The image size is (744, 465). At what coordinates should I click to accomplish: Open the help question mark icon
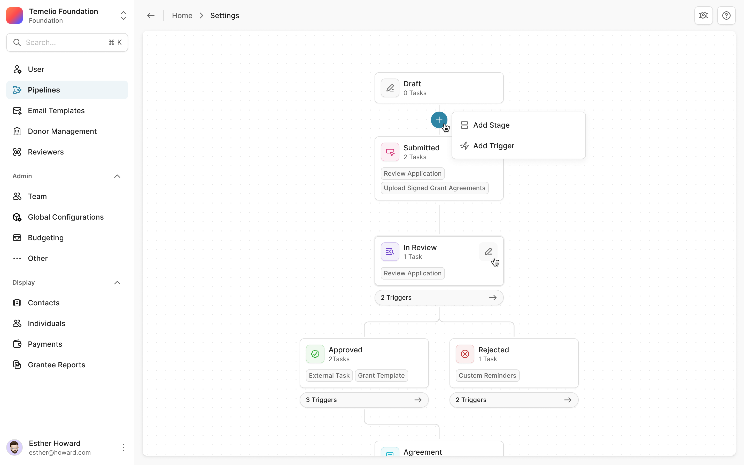726,16
